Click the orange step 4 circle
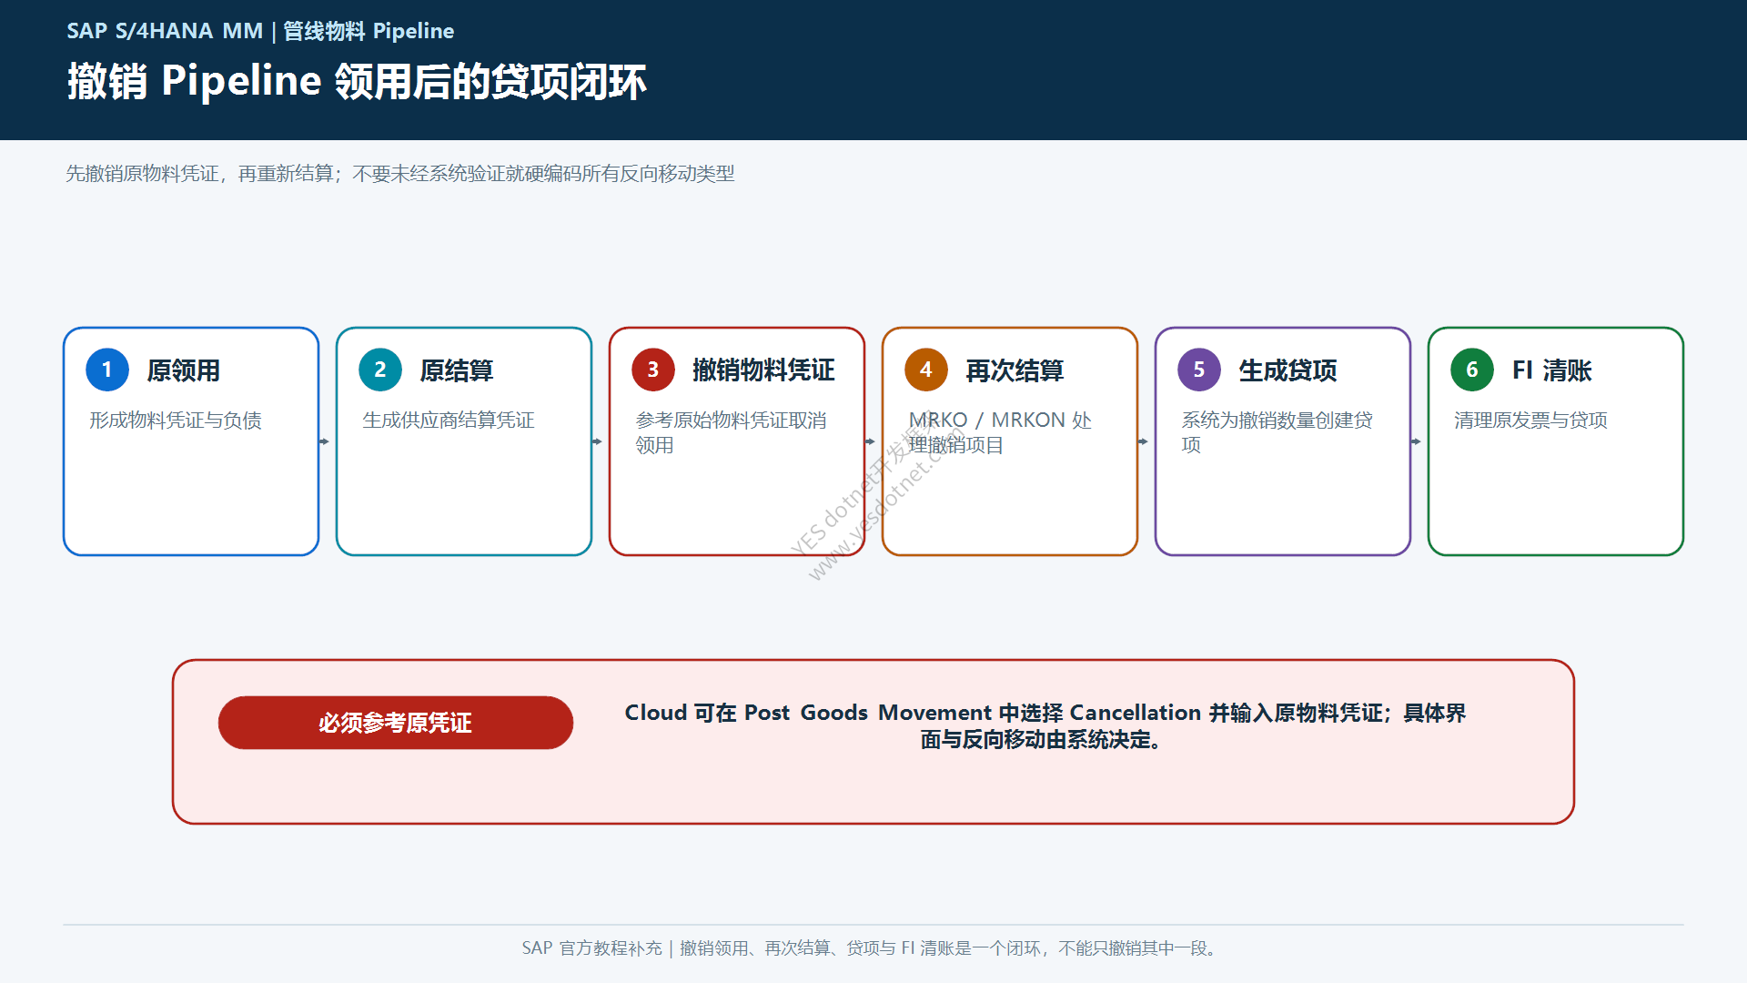Viewport: 1747px width, 983px height. pos(926,370)
